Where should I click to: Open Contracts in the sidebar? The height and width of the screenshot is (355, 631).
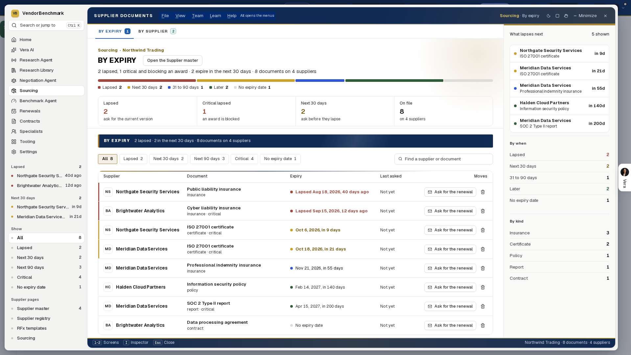point(46,121)
